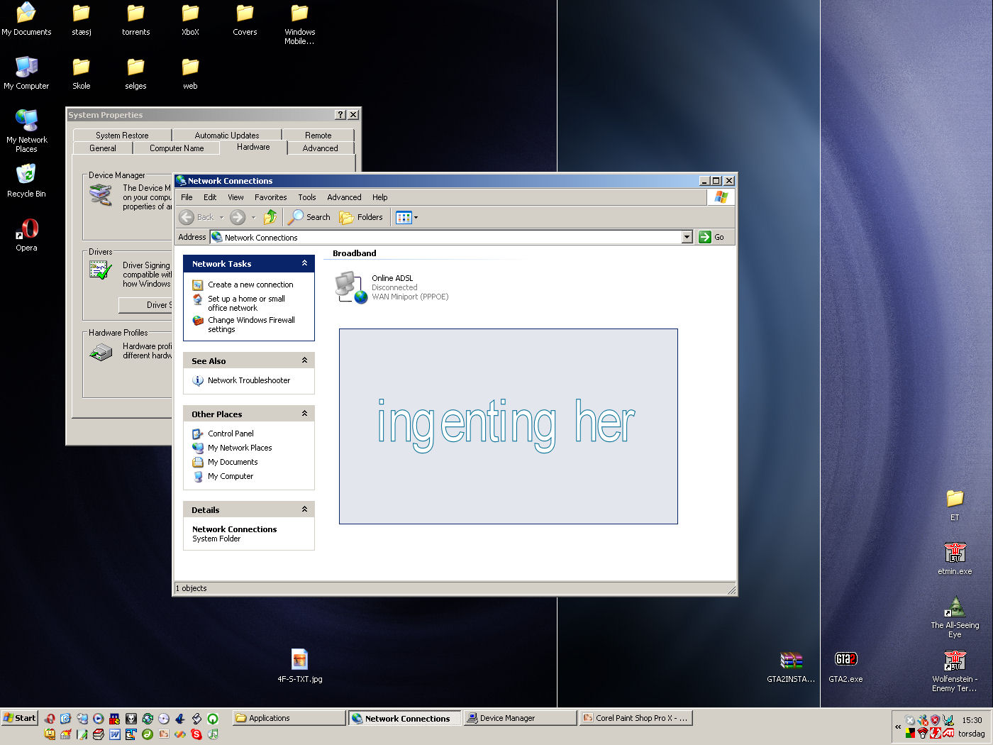Collapse the See Also panel

coord(304,360)
